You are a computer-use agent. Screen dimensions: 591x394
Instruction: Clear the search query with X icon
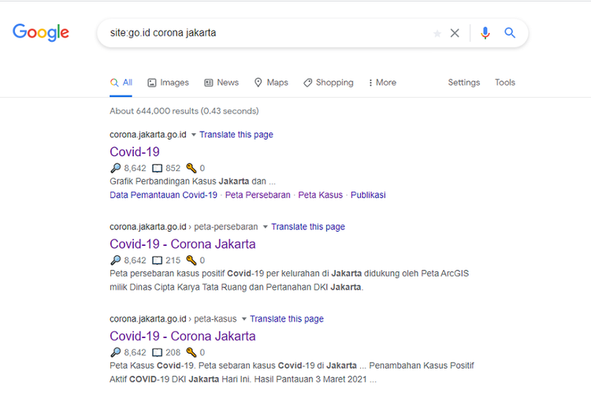tap(455, 33)
